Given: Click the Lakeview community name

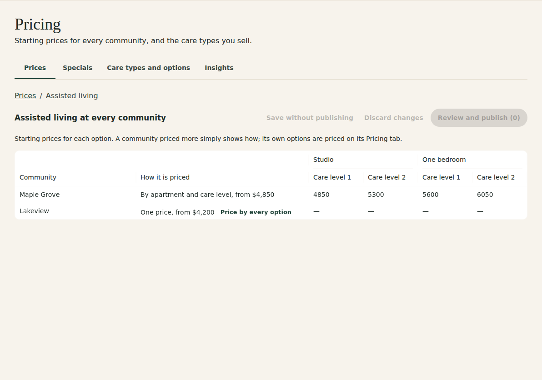Looking at the screenshot, I should [x=34, y=211].
